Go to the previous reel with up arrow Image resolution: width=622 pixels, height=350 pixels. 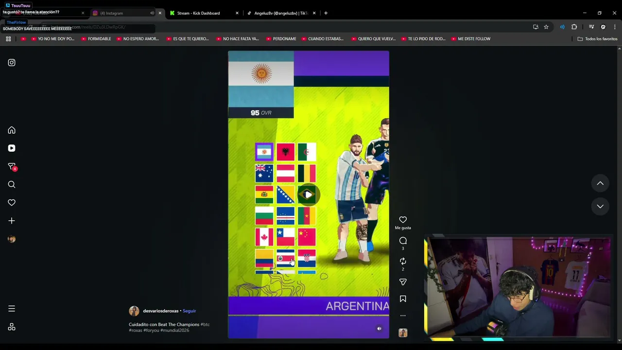pyautogui.click(x=600, y=183)
